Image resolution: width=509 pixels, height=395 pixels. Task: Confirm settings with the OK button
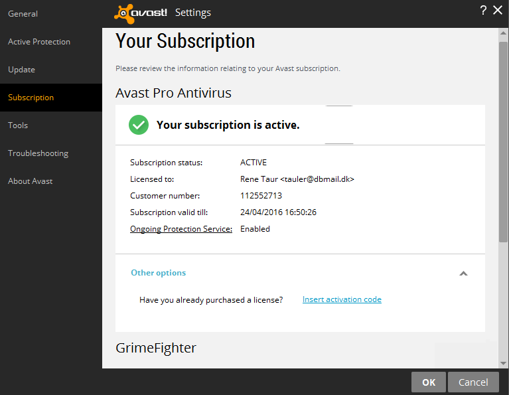(428, 382)
